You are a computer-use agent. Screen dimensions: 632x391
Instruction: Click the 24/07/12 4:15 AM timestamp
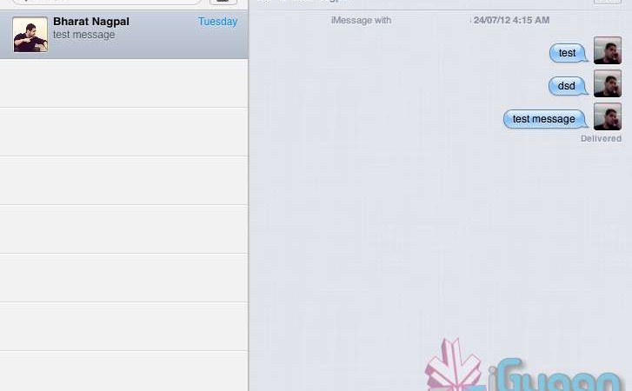511,20
